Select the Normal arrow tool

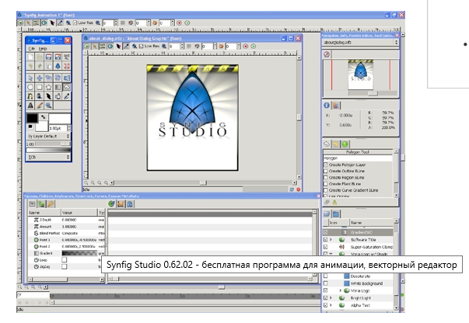(30, 78)
